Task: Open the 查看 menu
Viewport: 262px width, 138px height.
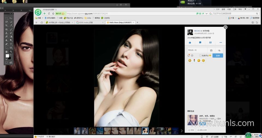Action: pyautogui.click(x=223, y=9)
